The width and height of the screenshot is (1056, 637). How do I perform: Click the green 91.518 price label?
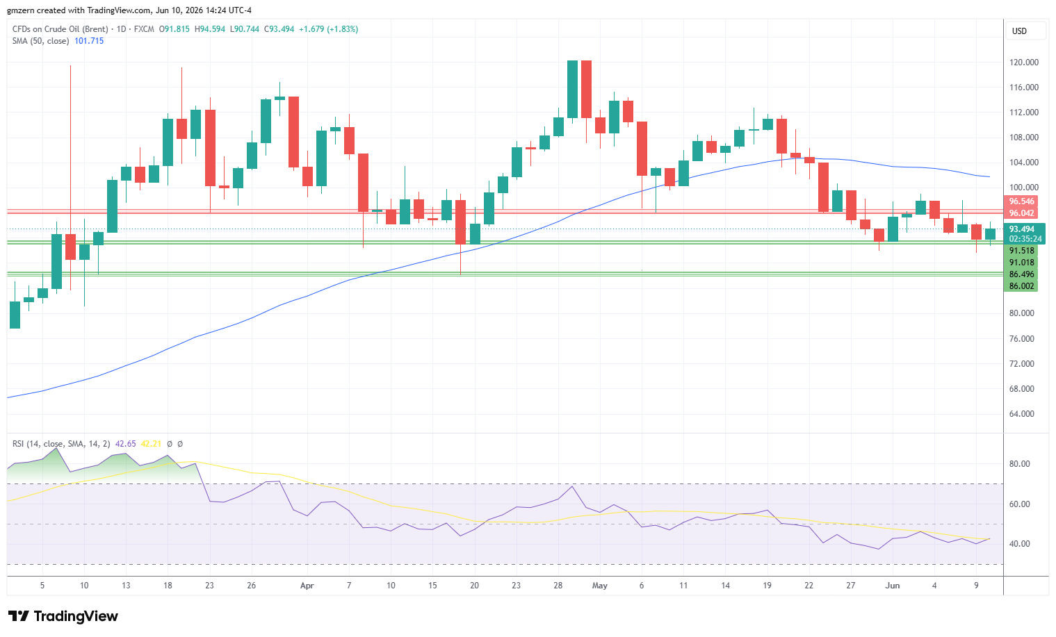1021,251
